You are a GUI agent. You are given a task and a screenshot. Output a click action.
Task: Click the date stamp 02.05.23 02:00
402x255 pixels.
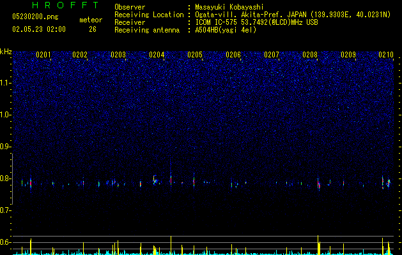[x=39, y=29]
